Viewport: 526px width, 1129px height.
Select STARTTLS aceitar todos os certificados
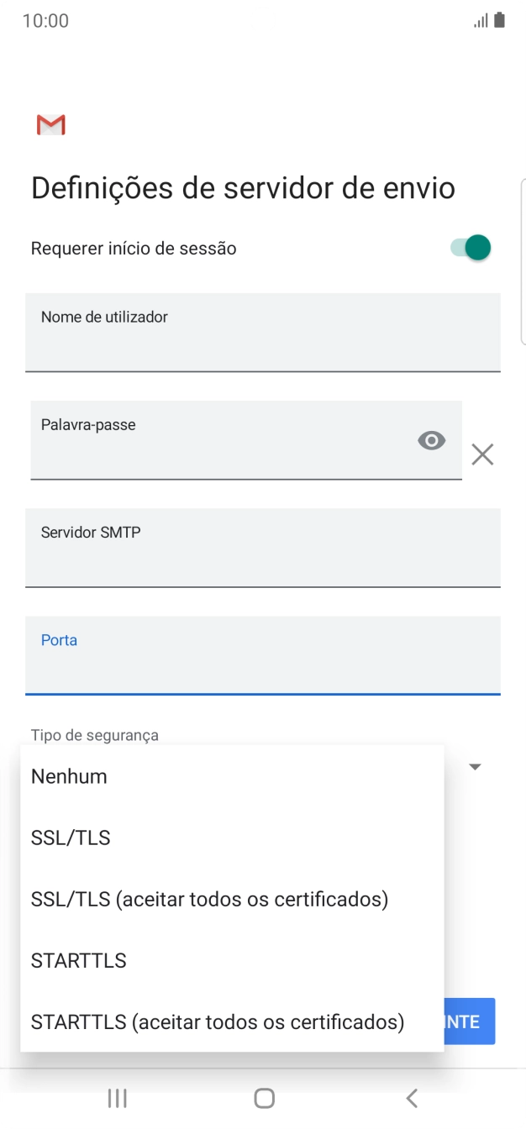(217, 1021)
